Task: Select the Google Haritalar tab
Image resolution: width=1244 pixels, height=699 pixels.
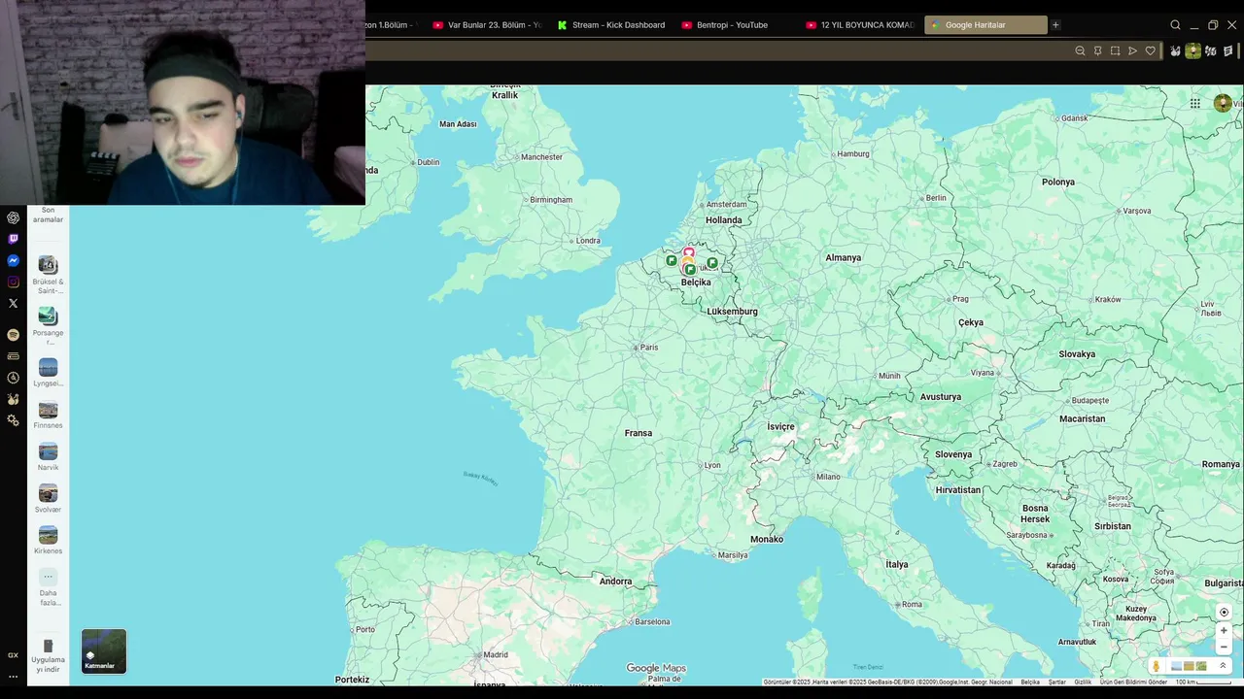Action: [x=985, y=25]
